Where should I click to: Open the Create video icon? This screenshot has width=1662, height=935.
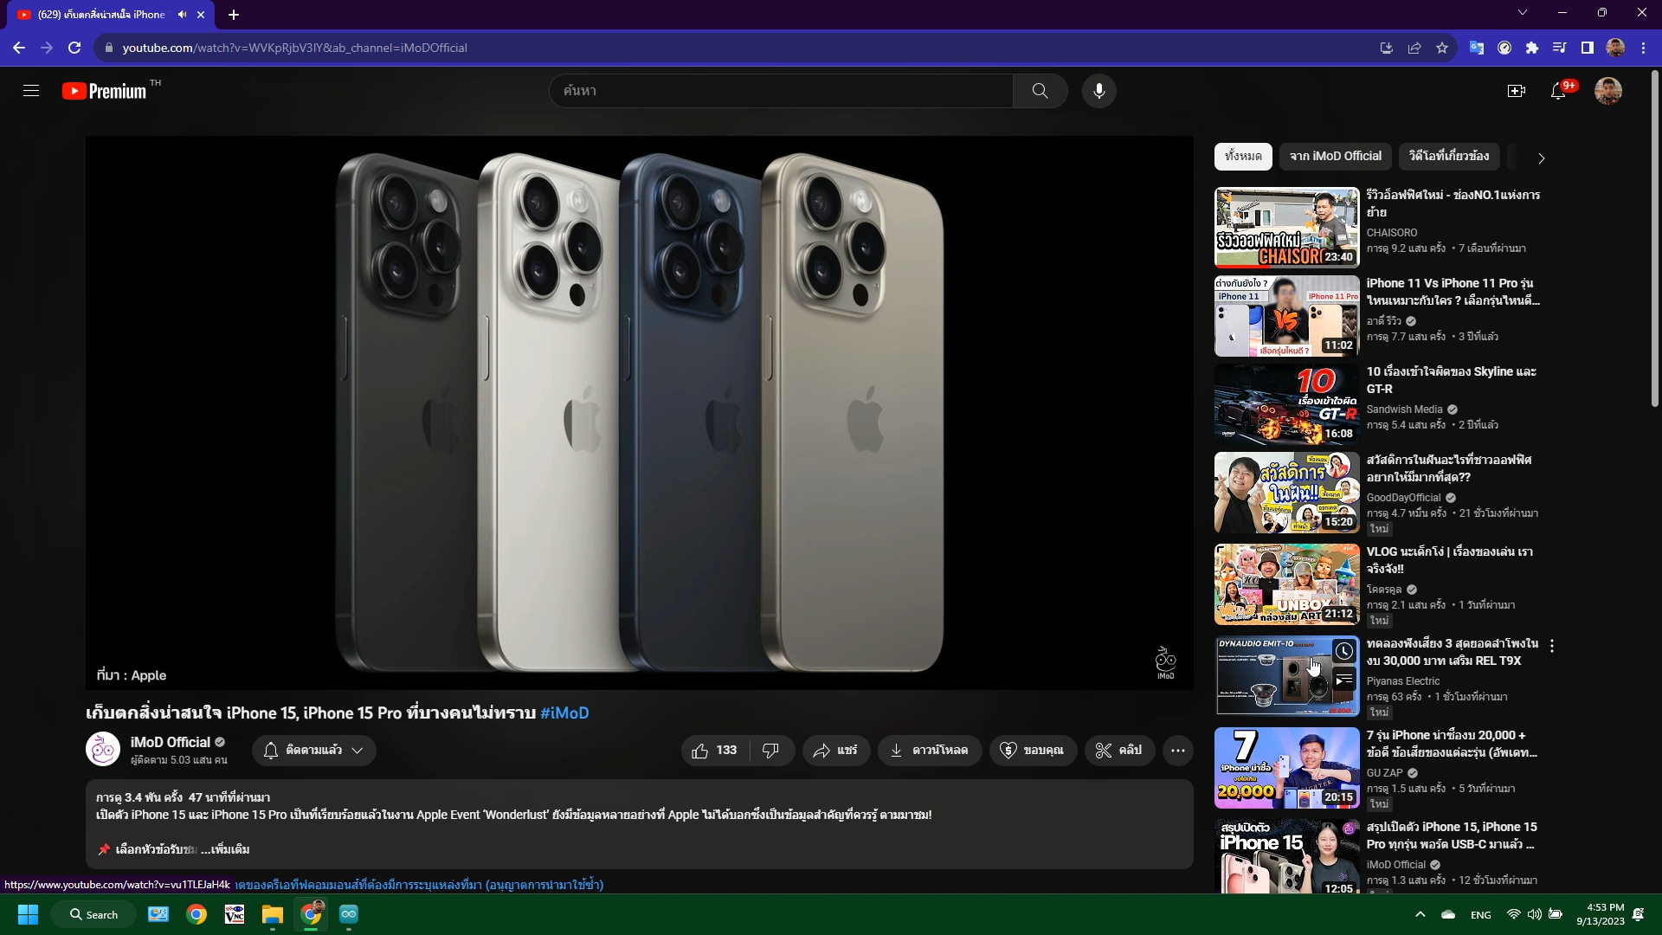(1516, 91)
